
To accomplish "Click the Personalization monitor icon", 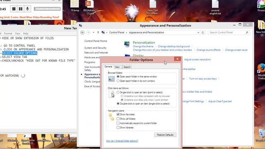I will [127, 44].
